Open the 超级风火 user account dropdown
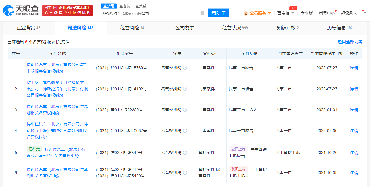The image size is (370, 187). click(365, 13)
